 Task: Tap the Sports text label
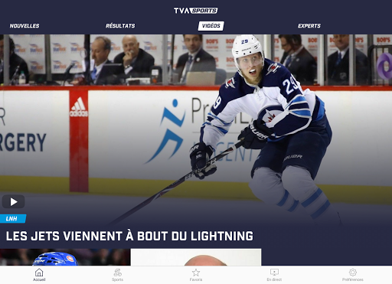point(117,279)
